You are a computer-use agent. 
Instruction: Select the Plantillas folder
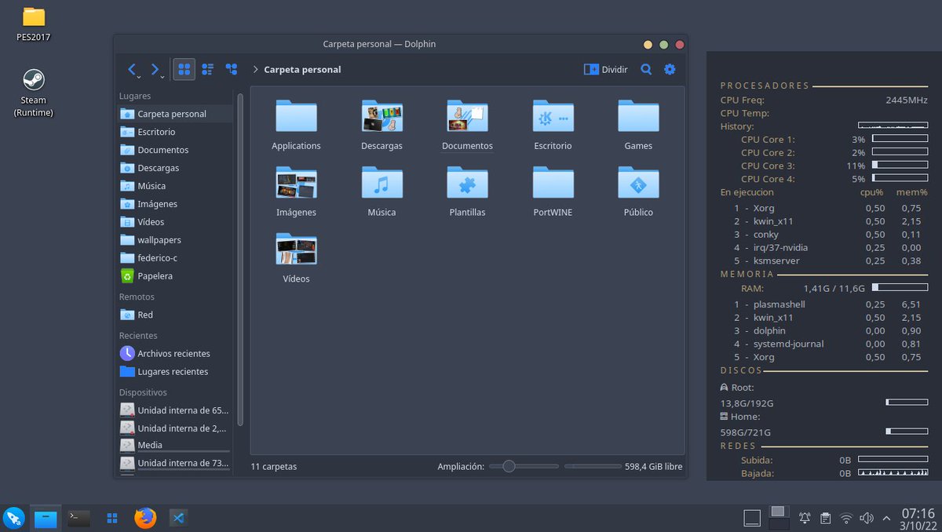467,191
